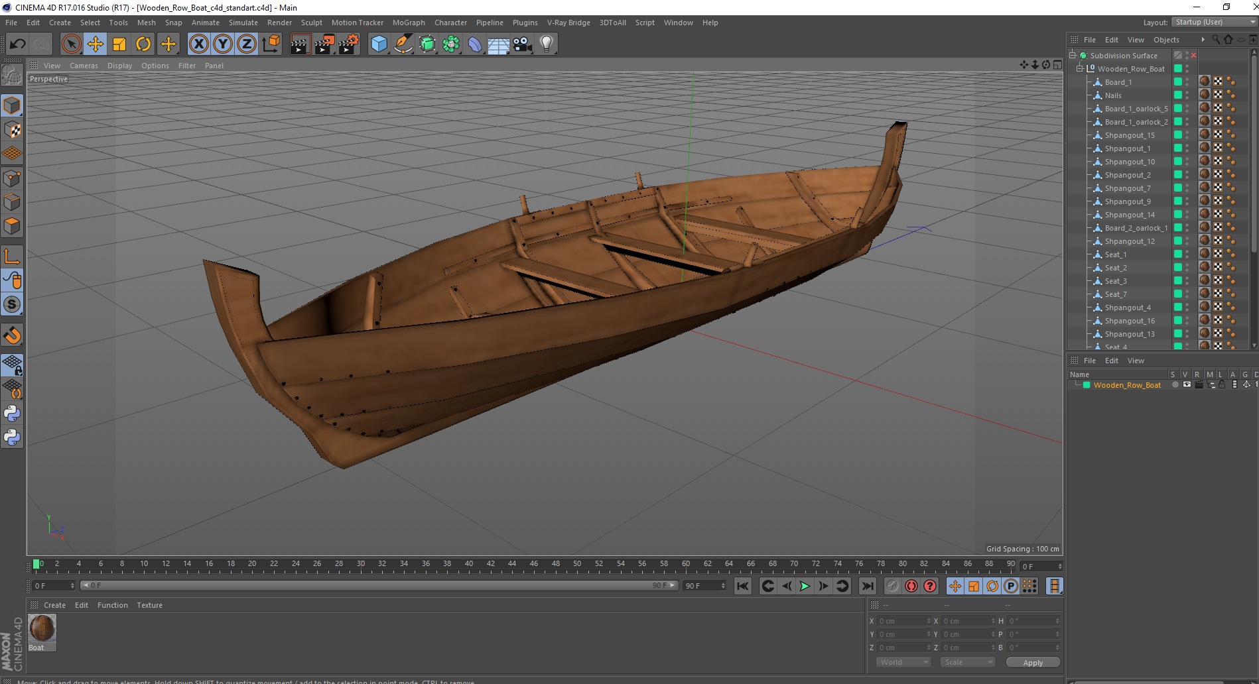The width and height of the screenshot is (1259, 684).
Task: Click layer color square of Nails
Action: 1178,95
